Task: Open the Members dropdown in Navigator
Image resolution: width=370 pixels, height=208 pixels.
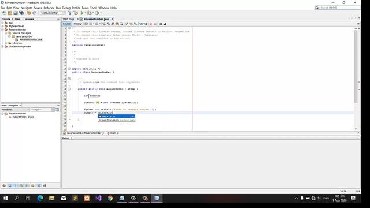Action: click(x=16, y=110)
